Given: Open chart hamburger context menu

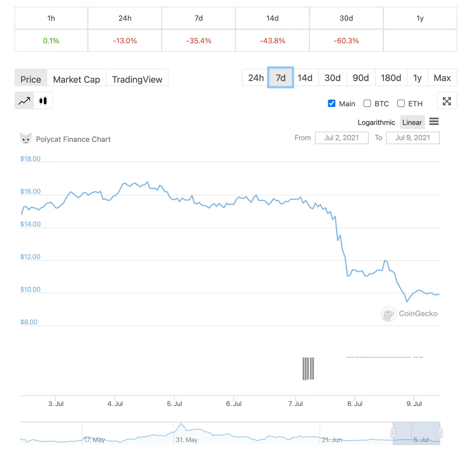Looking at the screenshot, I should tap(434, 121).
